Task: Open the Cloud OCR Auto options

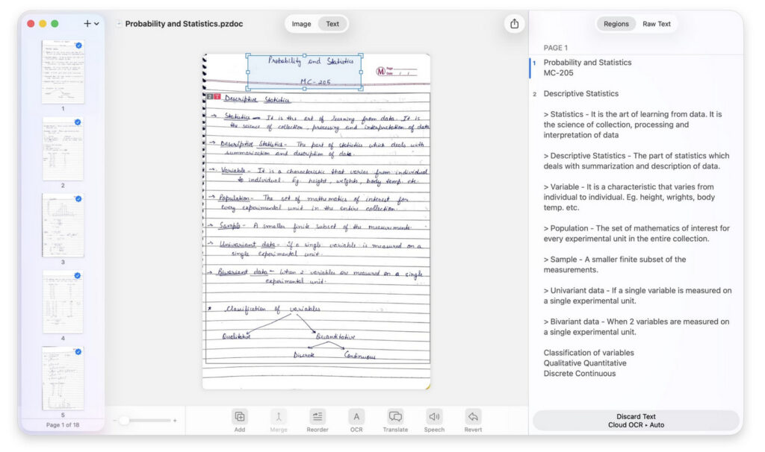Action: pos(636,425)
